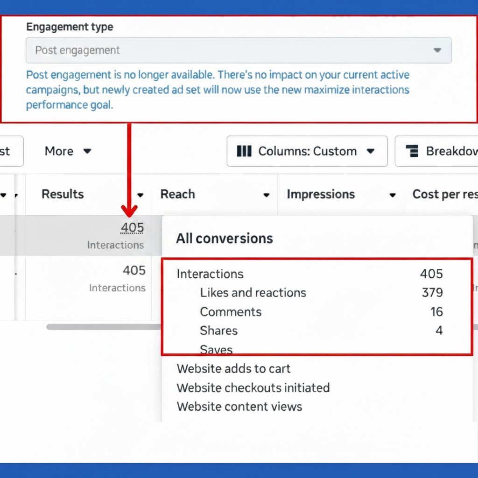Sort by the Results column header

pos(63,194)
